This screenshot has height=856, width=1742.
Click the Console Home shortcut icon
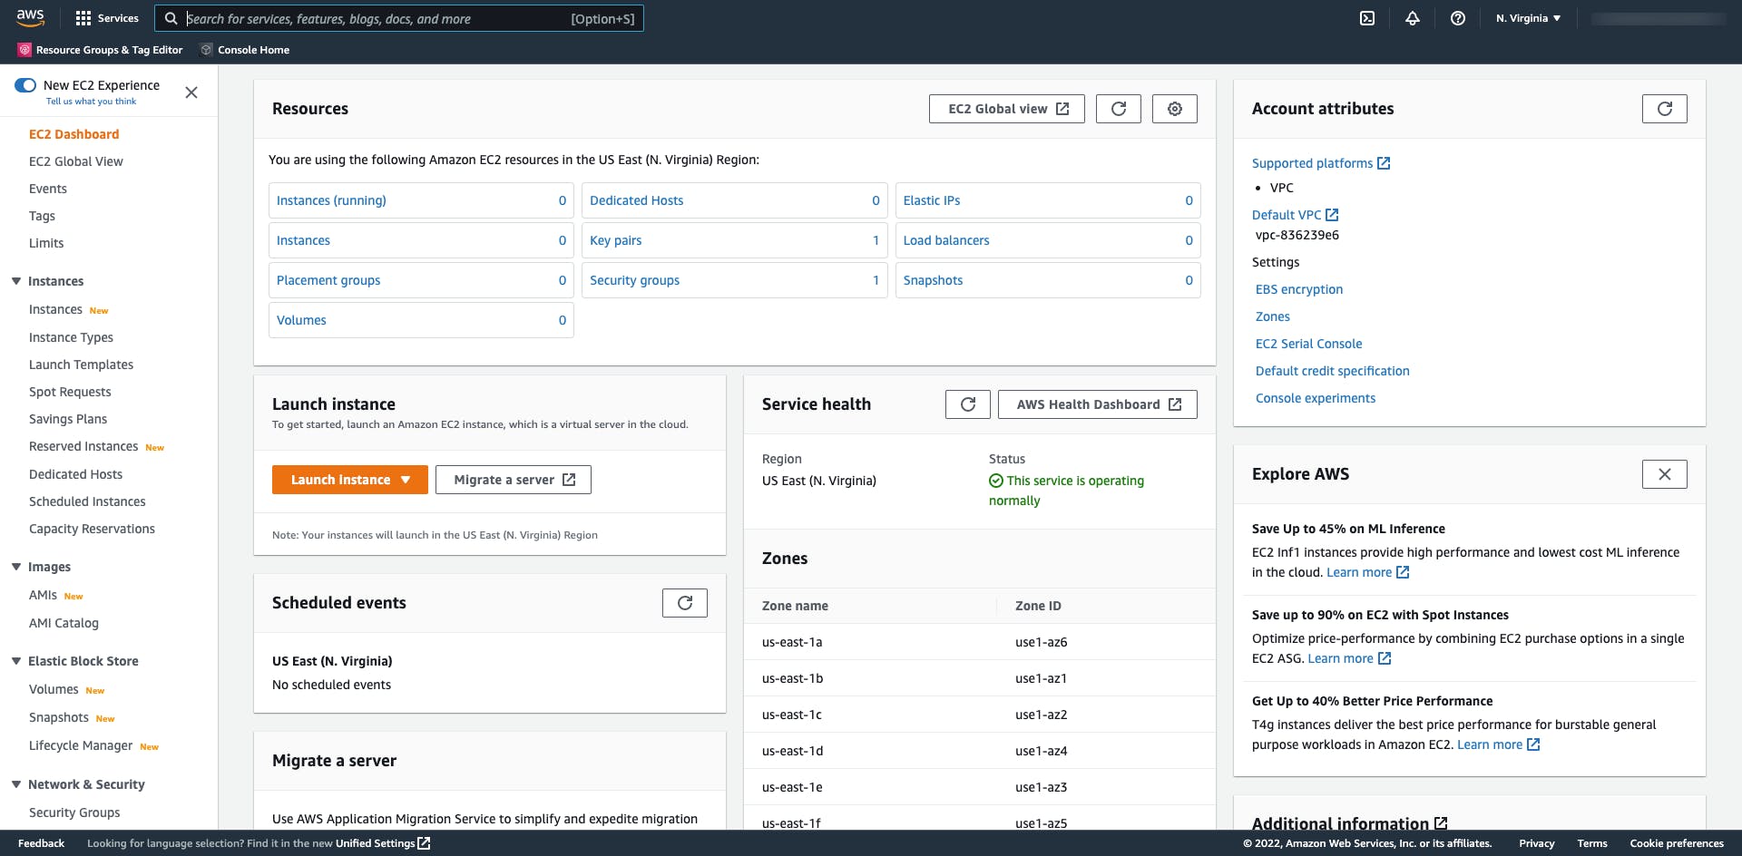click(207, 50)
